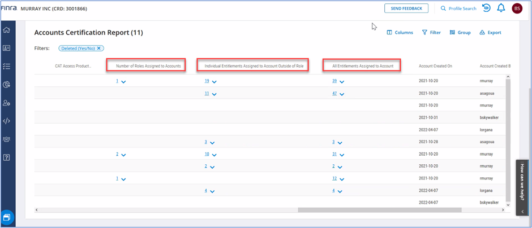
Task: Click the help question mark sidebar icon
Action: tap(7, 157)
